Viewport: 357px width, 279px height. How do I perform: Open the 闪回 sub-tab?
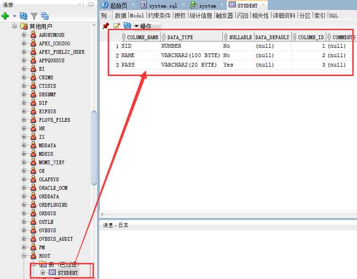click(242, 16)
